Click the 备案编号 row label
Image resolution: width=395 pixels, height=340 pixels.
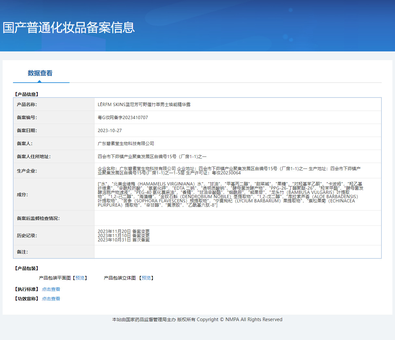tap(27, 117)
